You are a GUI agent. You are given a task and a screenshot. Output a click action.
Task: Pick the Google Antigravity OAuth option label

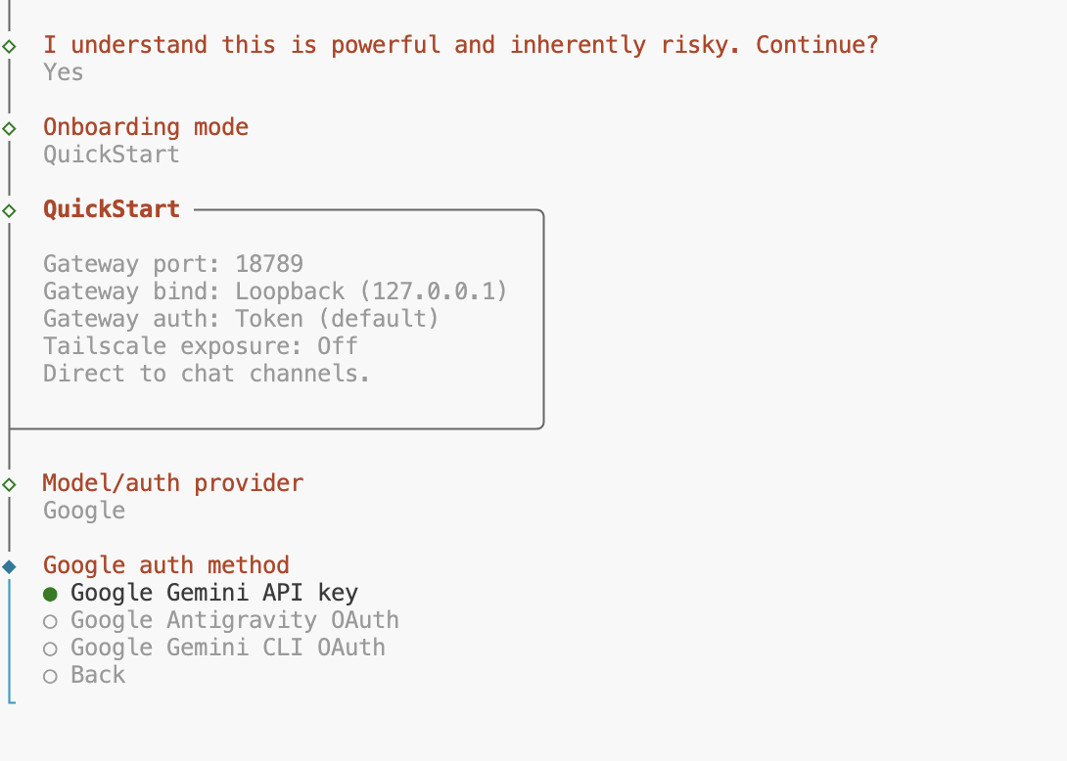(x=235, y=620)
